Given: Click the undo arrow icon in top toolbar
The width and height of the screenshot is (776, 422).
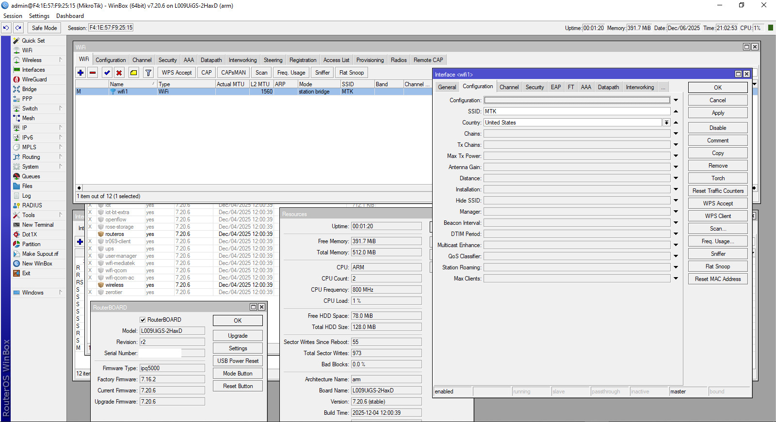Looking at the screenshot, I should pyautogui.click(x=6, y=28).
